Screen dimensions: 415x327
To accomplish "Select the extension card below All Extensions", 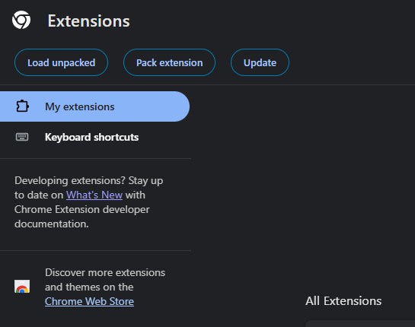I will 360,324.
